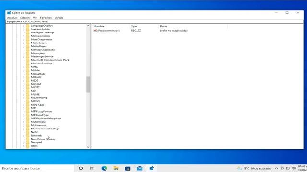Expand the LexiconUpdate key
The image size is (307, 172).
pyautogui.click(x=24, y=29)
